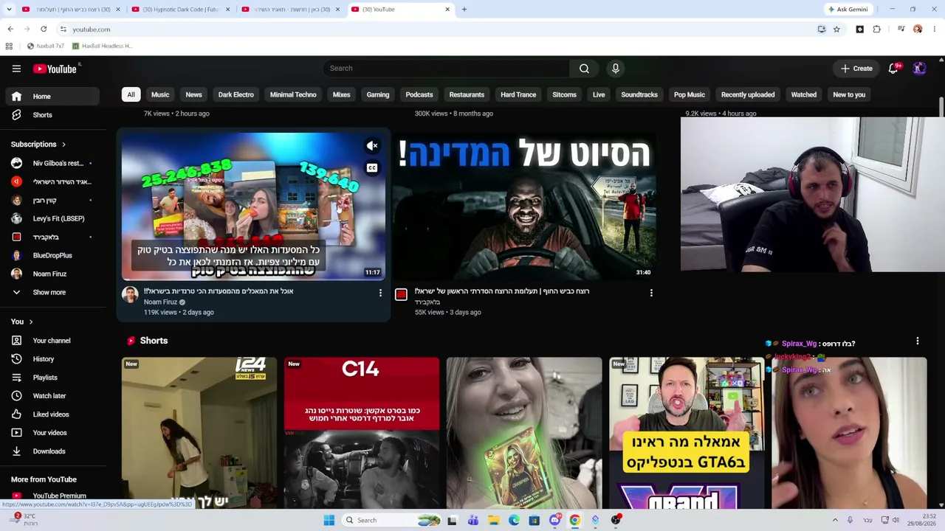Toggle mute on the Noam Firuz video preview

372,146
